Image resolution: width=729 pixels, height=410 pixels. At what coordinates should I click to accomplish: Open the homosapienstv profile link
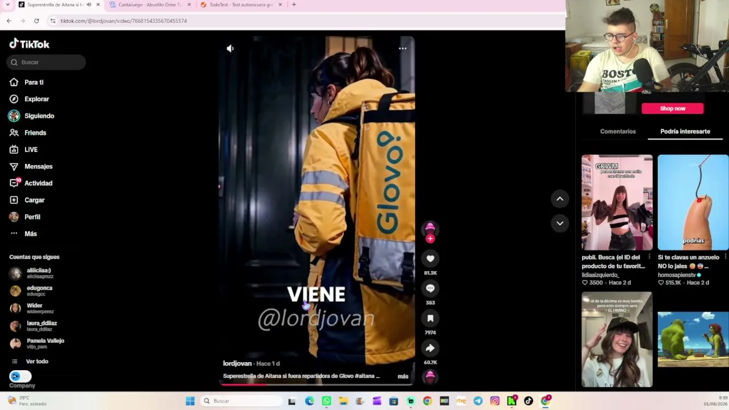pyautogui.click(x=677, y=275)
